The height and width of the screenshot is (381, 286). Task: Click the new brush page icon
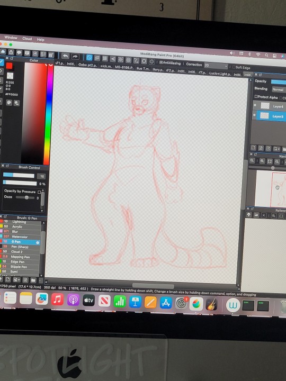8,279
